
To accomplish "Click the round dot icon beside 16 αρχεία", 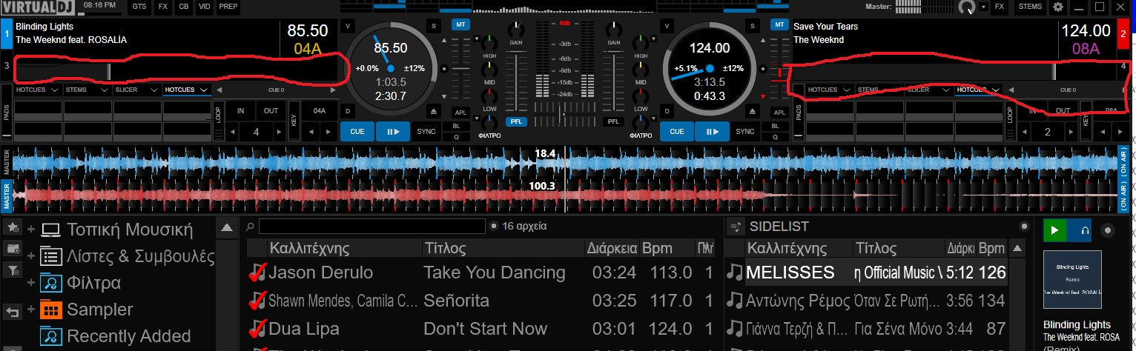I will [494, 226].
